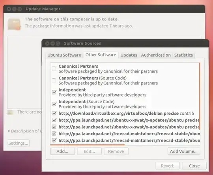Screen dimensions: 213x175
Task: Close the Update Manager window titlebar button
Action: click(9, 9)
